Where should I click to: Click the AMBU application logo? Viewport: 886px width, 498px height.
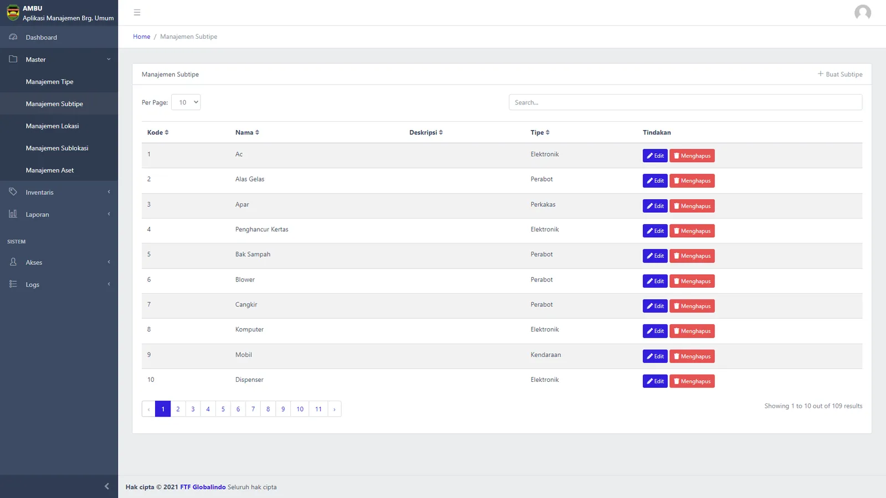click(13, 13)
